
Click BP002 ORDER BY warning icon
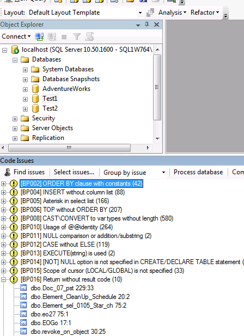[x=14, y=184]
